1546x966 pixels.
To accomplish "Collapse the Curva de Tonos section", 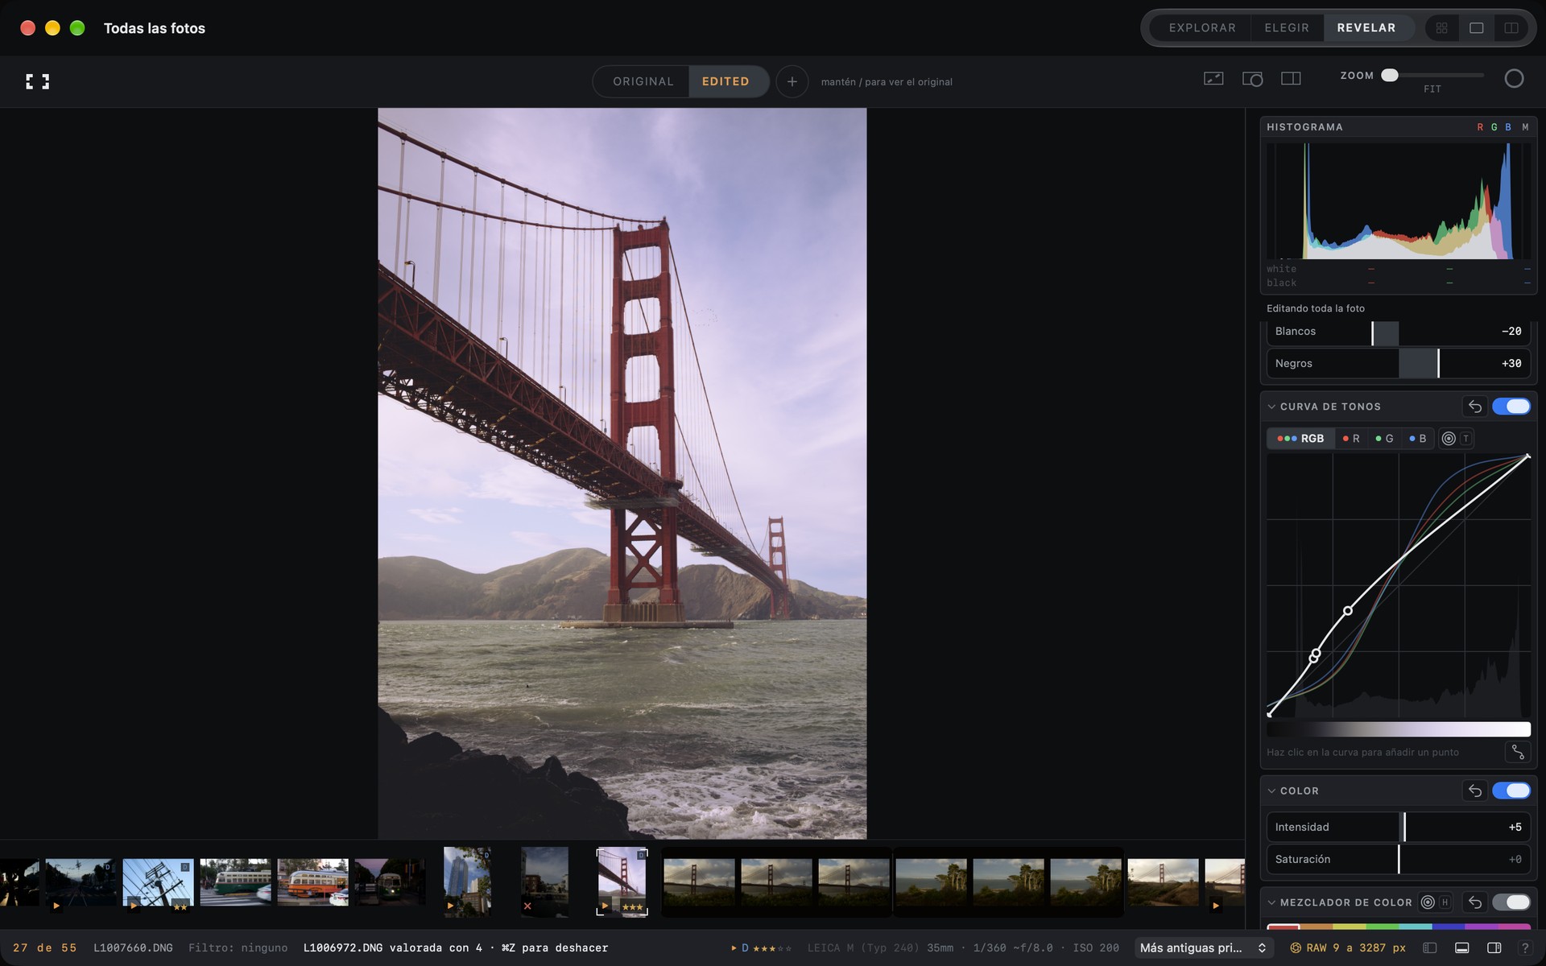I will tap(1271, 407).
